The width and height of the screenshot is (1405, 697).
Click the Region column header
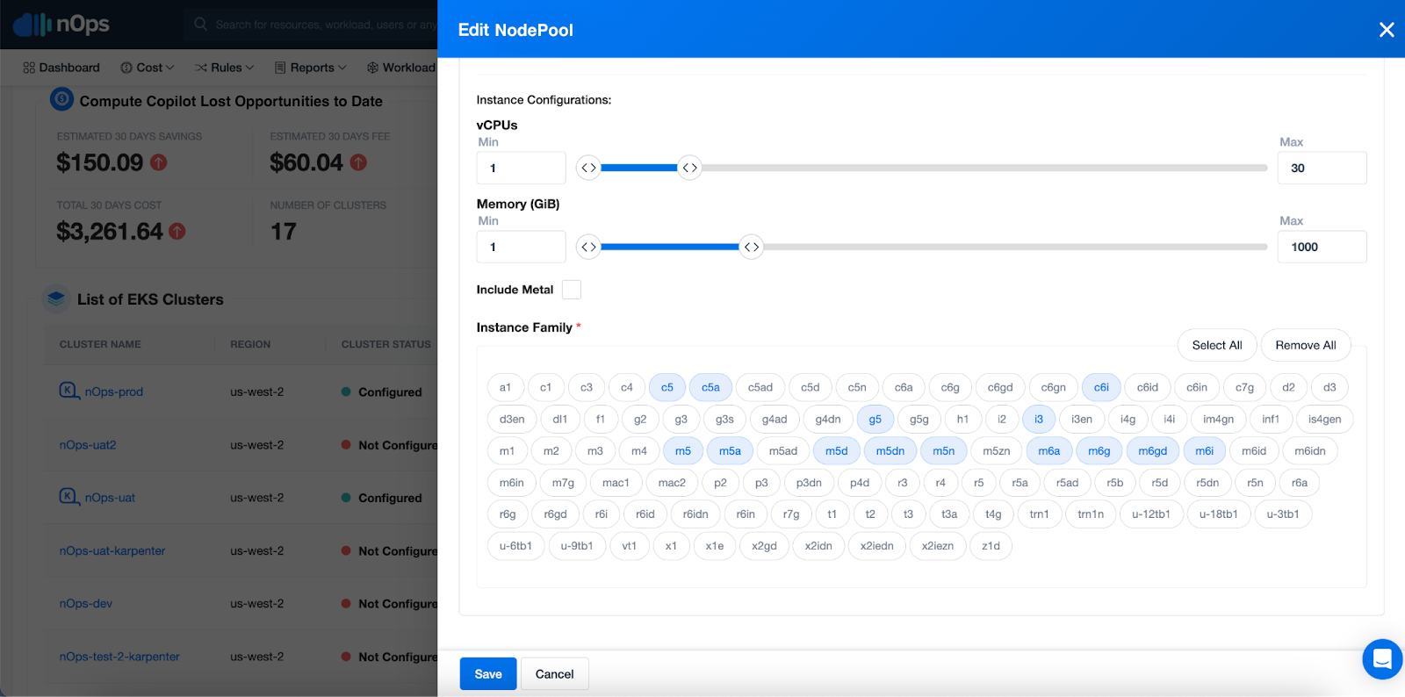250,344
